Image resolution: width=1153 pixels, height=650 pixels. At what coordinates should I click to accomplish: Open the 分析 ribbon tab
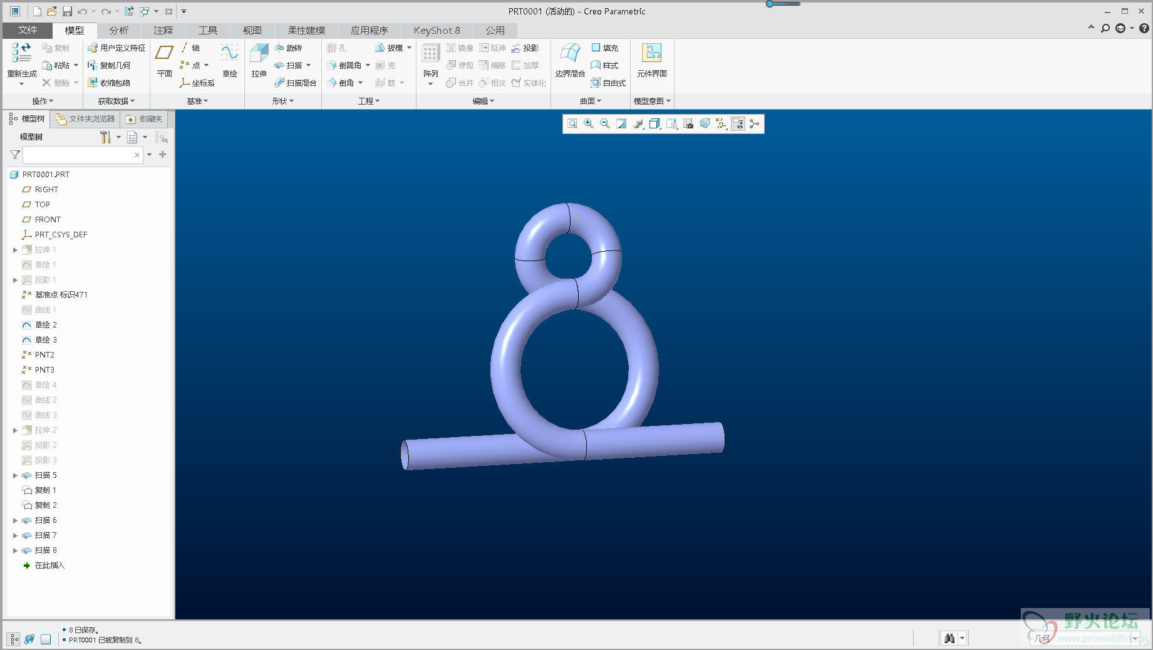click(118, 30)
